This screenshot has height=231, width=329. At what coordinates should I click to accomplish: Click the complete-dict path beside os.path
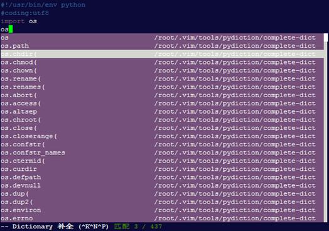coord(235,46)
